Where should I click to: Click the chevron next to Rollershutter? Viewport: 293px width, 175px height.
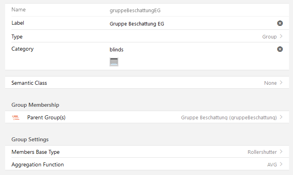tap(281, 152)
